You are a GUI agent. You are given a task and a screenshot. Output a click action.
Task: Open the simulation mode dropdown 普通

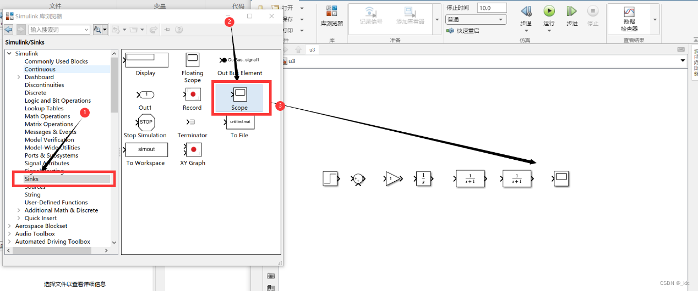476,19
